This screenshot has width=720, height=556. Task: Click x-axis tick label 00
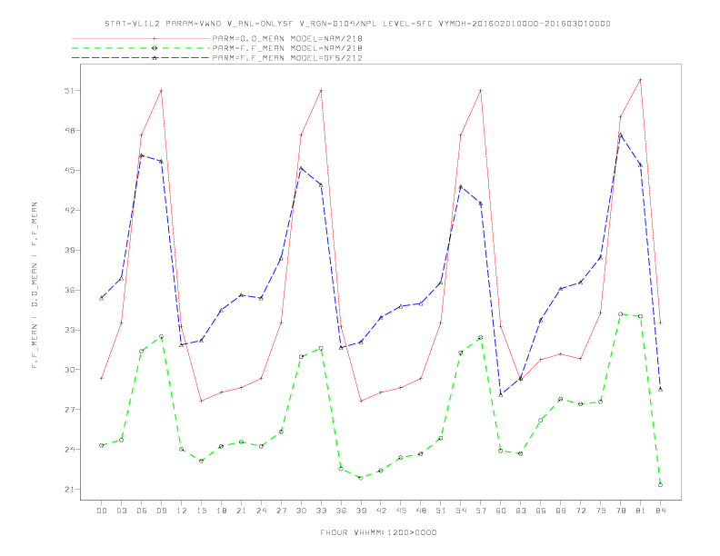pos(102,511)
